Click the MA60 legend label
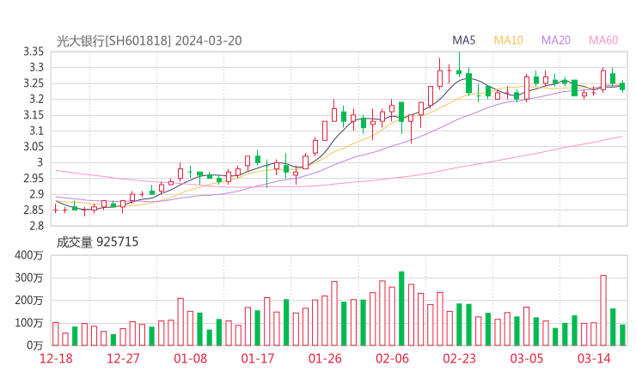Image resolution: width=636 pixels, height=378 pixels. coord(603,40)
